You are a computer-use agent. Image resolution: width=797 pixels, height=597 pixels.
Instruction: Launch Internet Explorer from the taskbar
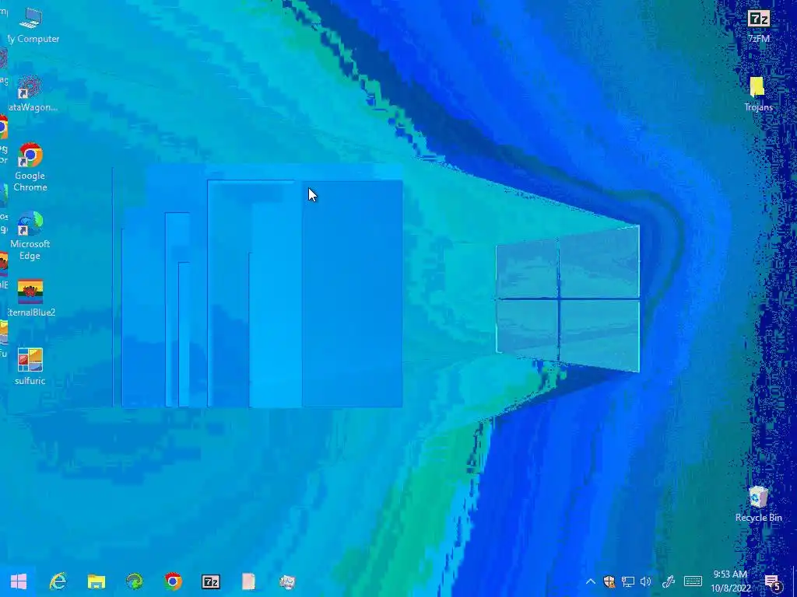coord(58,581)
